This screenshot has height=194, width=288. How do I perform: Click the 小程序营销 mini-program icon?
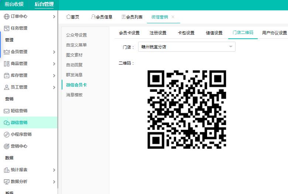7,135
